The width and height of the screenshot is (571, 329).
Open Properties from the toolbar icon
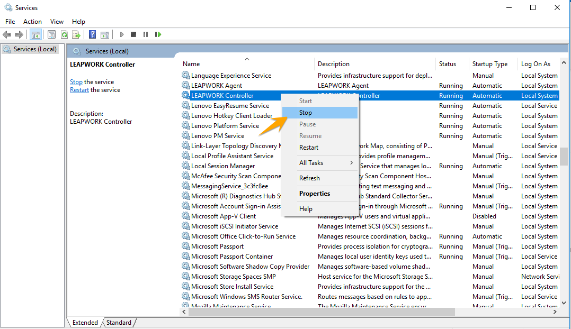pos(51,34)
